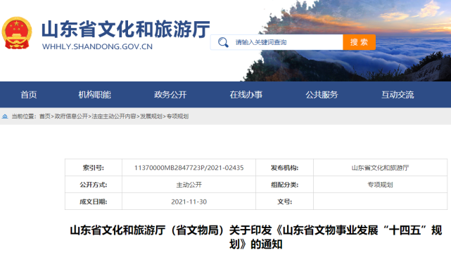The image size is (451, 257).
Task: Click the 山东省文化和旅游厅 site title
Action: coord(126,29)
